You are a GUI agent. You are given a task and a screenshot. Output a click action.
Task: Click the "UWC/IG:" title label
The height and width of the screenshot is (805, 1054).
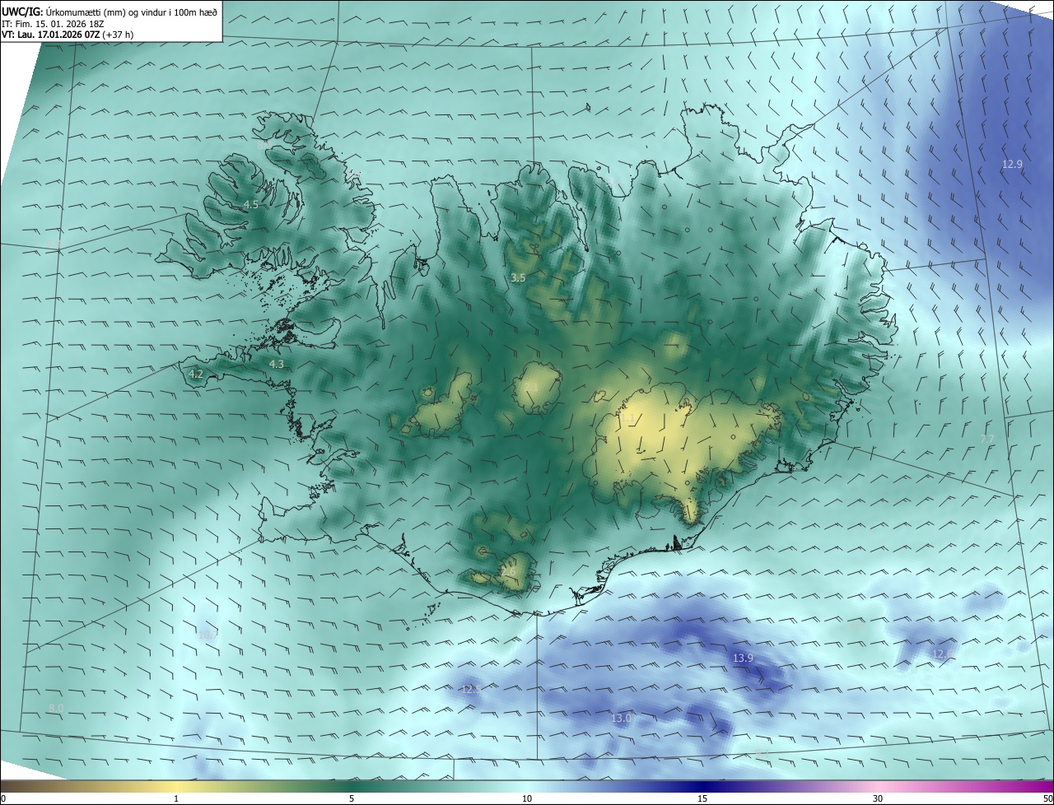tap(22, 11)
